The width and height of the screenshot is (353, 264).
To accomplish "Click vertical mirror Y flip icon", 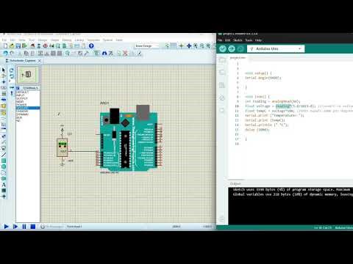I will tap(12, 93).
